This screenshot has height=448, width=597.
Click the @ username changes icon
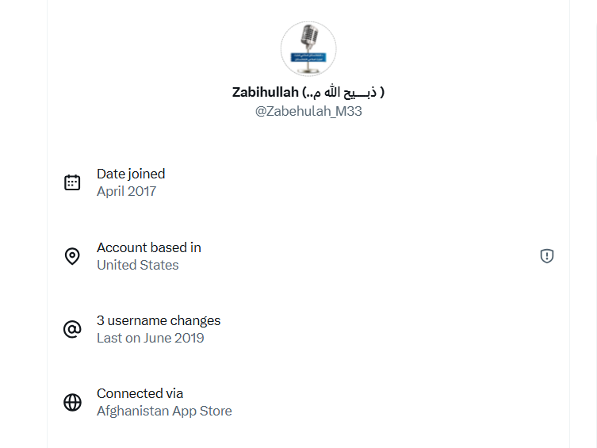(x=72, y=329)
